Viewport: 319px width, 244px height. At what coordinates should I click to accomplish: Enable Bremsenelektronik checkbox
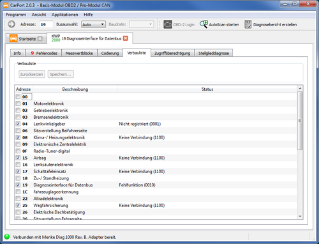coord(18,117)
